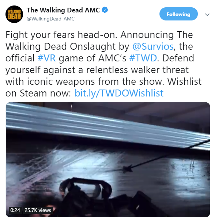222x220 pixels.
Task: Click the "Wishlist on Steam now" text
Action: (x=104, y=87)
